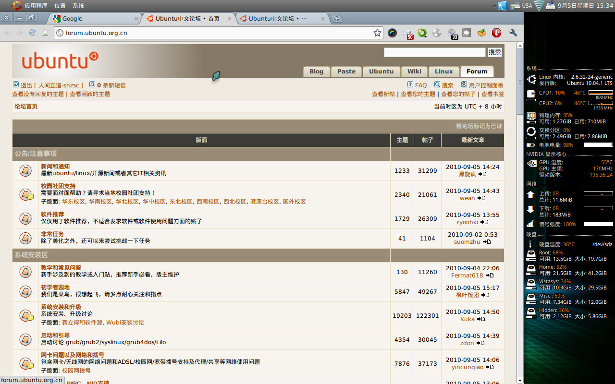
Task: Open 查看没有回复的主题 link
Action: click(x=38, y=94)
